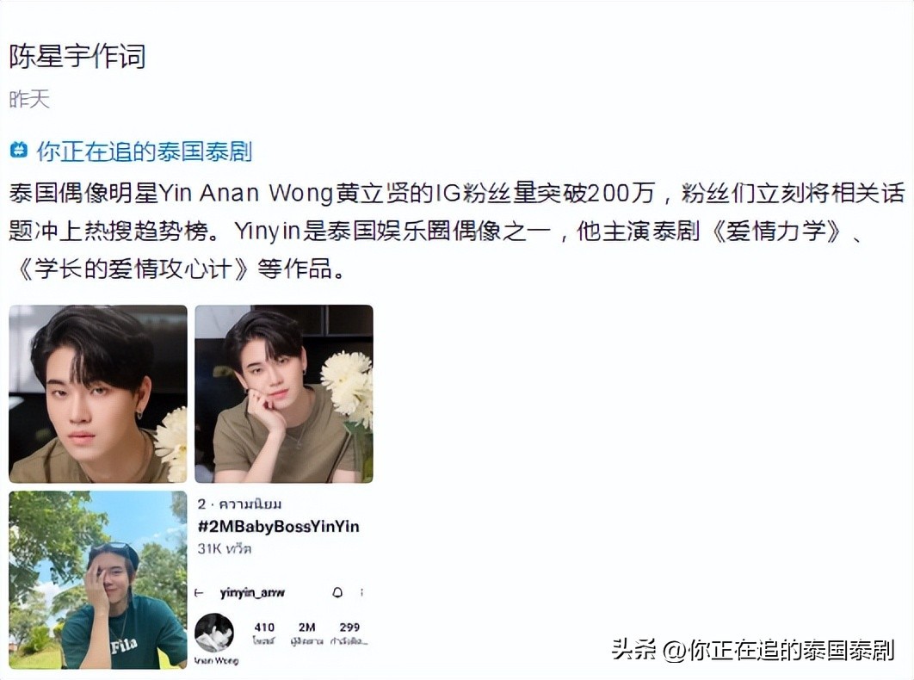Image resolution: width=914 pixels, height=680 pixels.
Task: Open the trending and Instagram screenshot image
Action: pyautogui.click(x=284, y=580)
